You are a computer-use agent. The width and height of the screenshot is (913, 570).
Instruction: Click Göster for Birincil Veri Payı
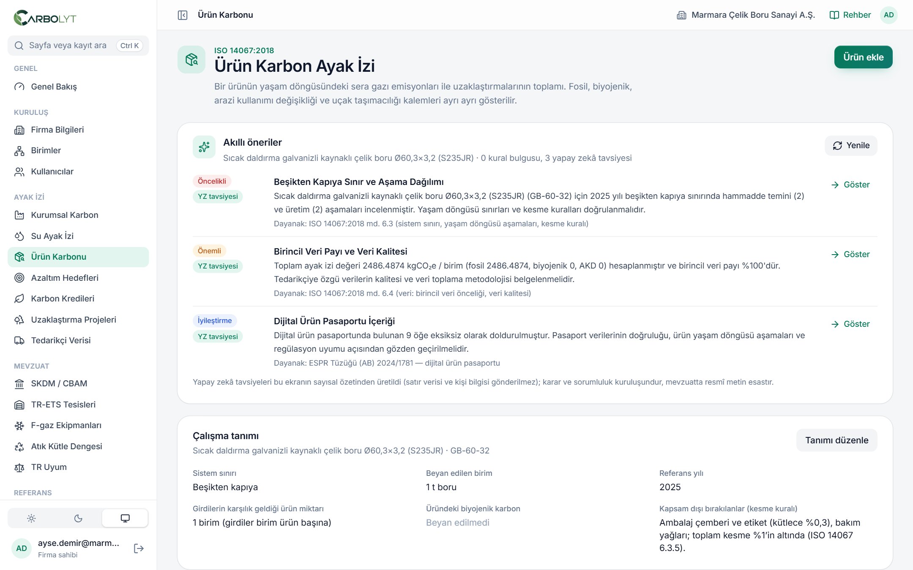(x=850, y=255)
